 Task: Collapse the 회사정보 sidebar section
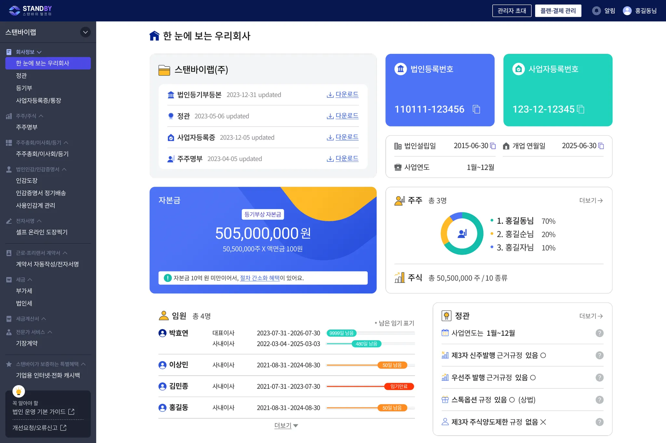pos(39,52)
